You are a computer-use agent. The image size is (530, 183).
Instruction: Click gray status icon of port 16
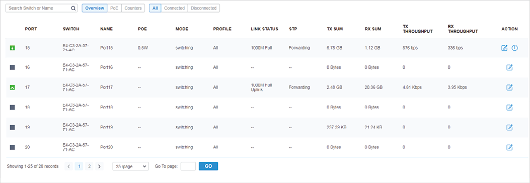tap(13, 67)
